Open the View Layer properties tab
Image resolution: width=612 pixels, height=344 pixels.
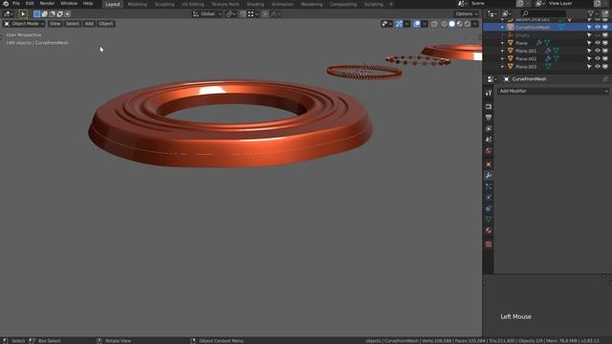click(489, 128)
